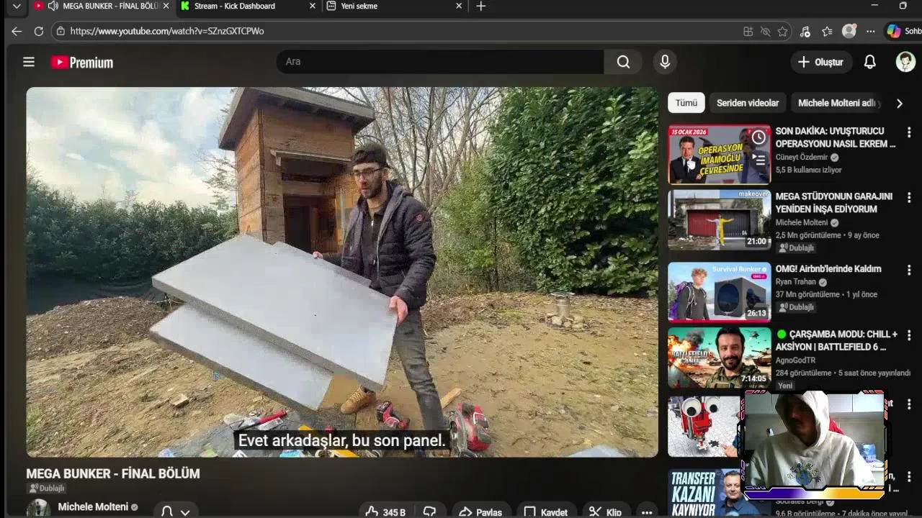
Task: Select Seriden videolar filter chip
Action: point(748,103)
